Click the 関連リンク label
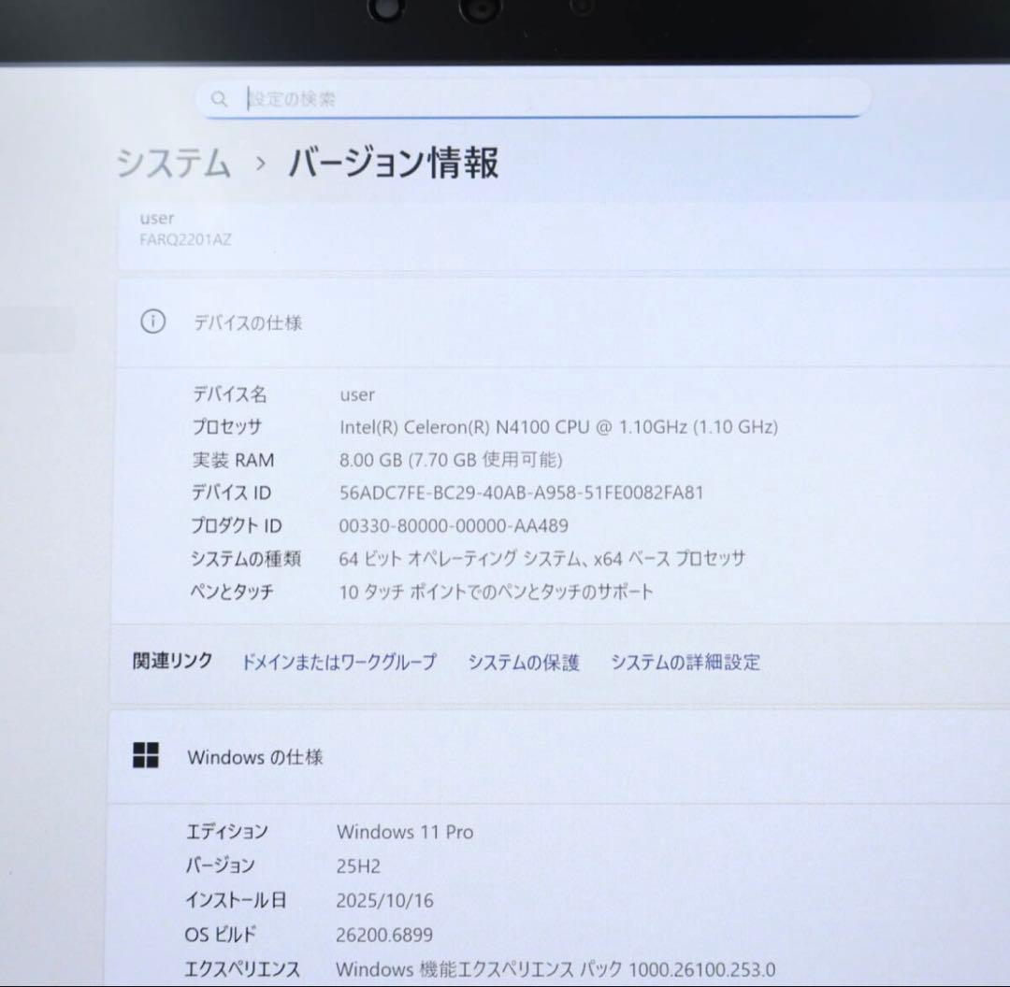The height and width of the screenshot is (987, 1010). 171,661
